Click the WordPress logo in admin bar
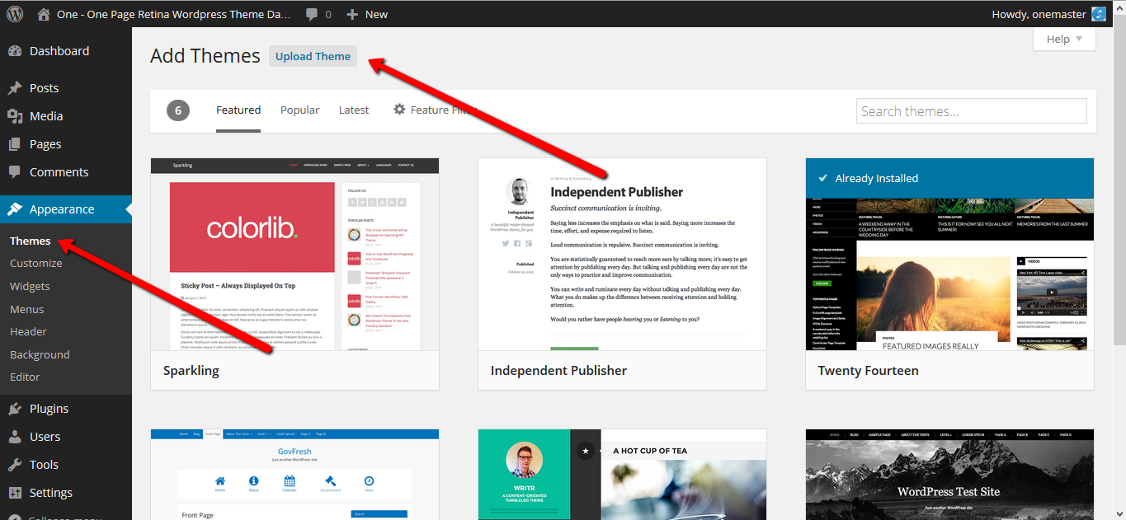Image resolution: width=1126 pixels, height=520 pixels. pos(16,14)
